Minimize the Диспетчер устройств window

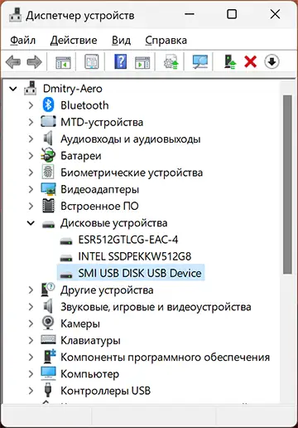click(x=190, y=14)
